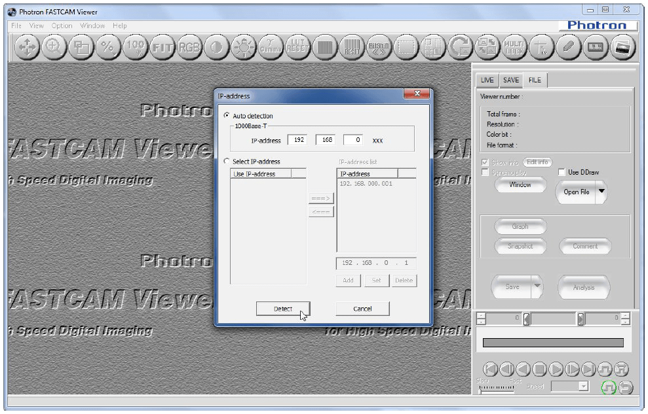Click the Edit info button
This screenshot has height=414, width=648.
[x=537, y=162]
